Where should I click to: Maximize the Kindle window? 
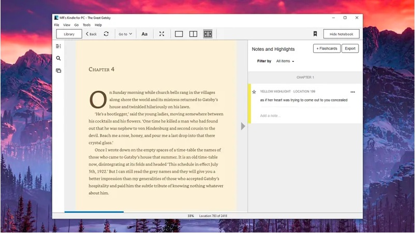coord(345,18)
